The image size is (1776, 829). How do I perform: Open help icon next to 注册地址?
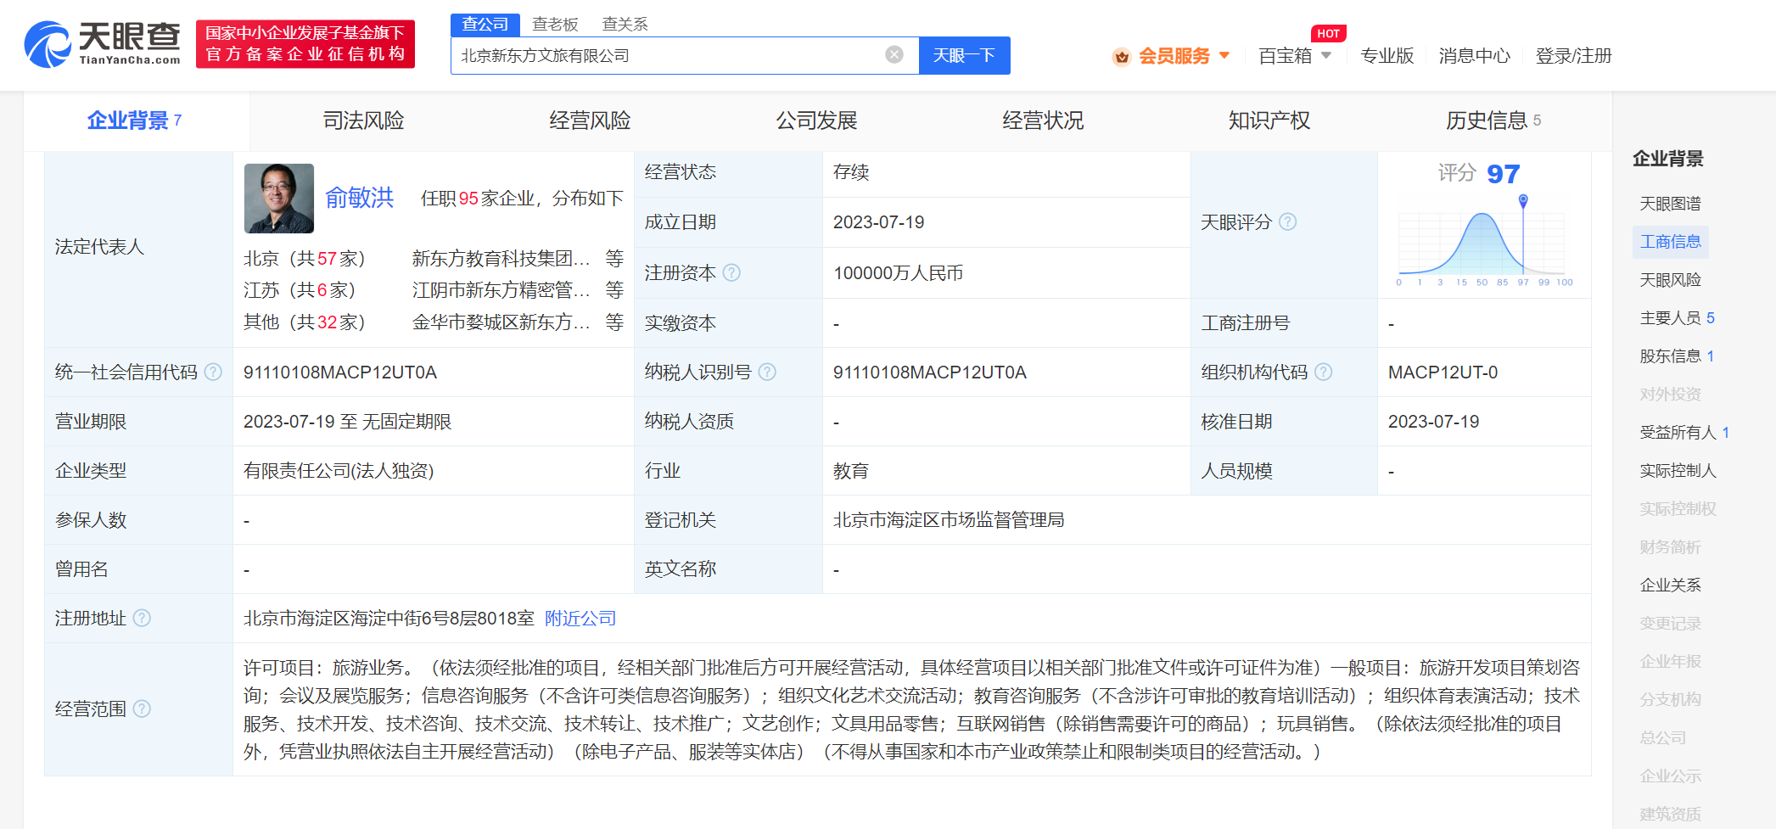point(143,618)
